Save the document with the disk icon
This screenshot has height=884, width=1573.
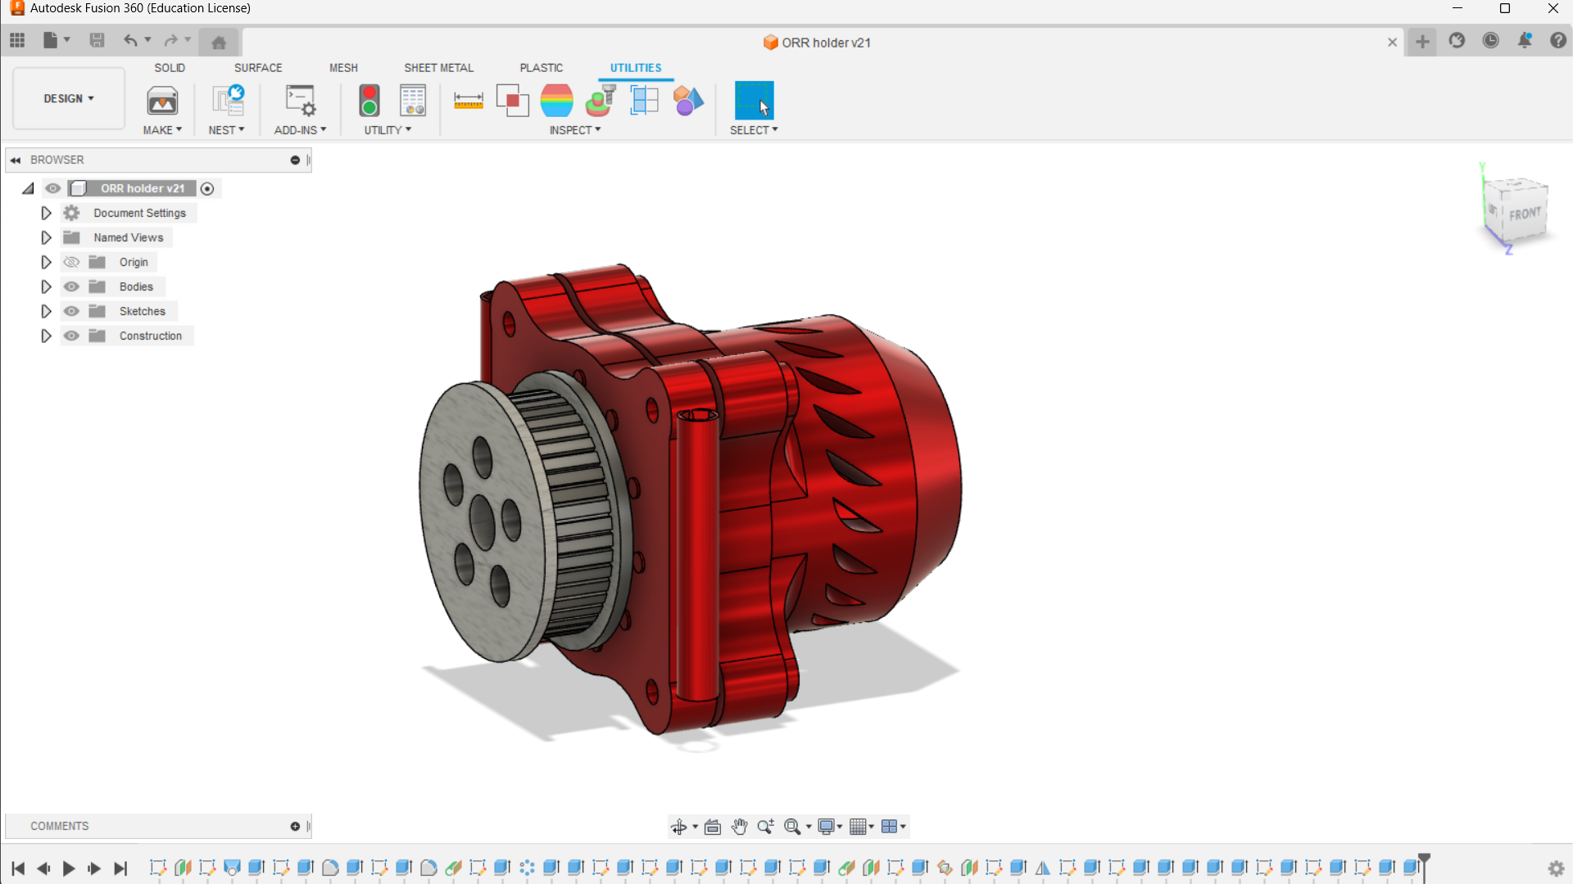point(97,40)
